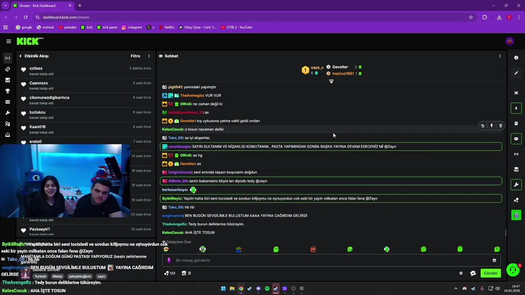Collapse the leaderboard chevron in chat
525x295 pixels.
pos(331,81)
